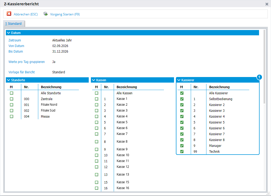This screenshot has height=196, width=271.
Task: Tick the Kasse 1 checkbox
Action: (x=97, y=99)
